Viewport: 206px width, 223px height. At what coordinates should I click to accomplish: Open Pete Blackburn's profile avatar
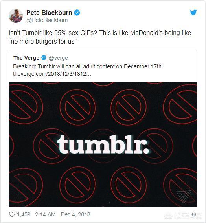(16, 16)
